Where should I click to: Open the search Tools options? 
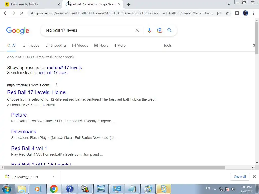pos(167,46)
